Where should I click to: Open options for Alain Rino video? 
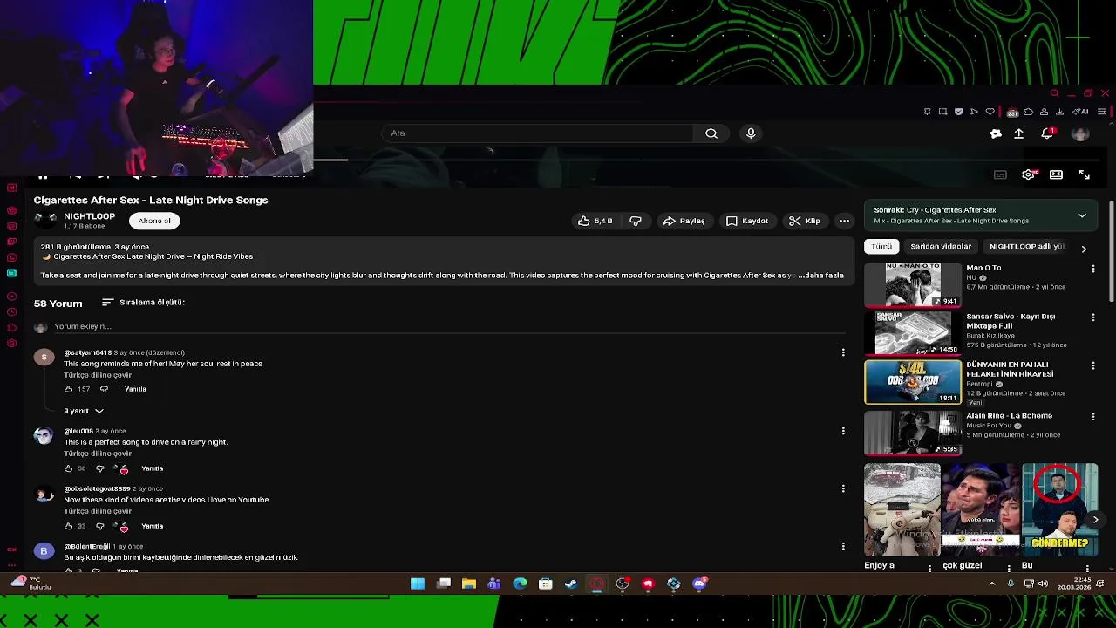[x=1093, y=417]
